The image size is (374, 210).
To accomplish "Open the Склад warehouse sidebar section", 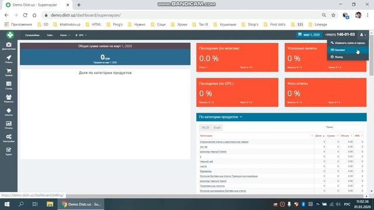I will click(x=9, y=86).
